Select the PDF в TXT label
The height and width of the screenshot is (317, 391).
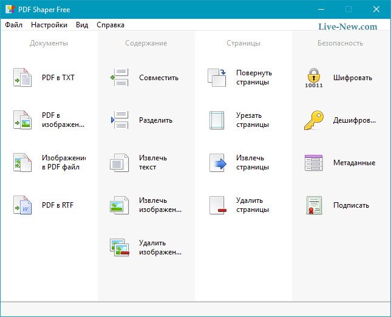pos(58,78)
